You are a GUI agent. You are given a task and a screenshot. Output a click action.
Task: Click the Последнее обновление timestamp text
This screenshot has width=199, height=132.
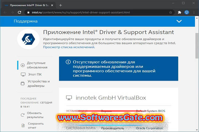click(x=36, y=103)
